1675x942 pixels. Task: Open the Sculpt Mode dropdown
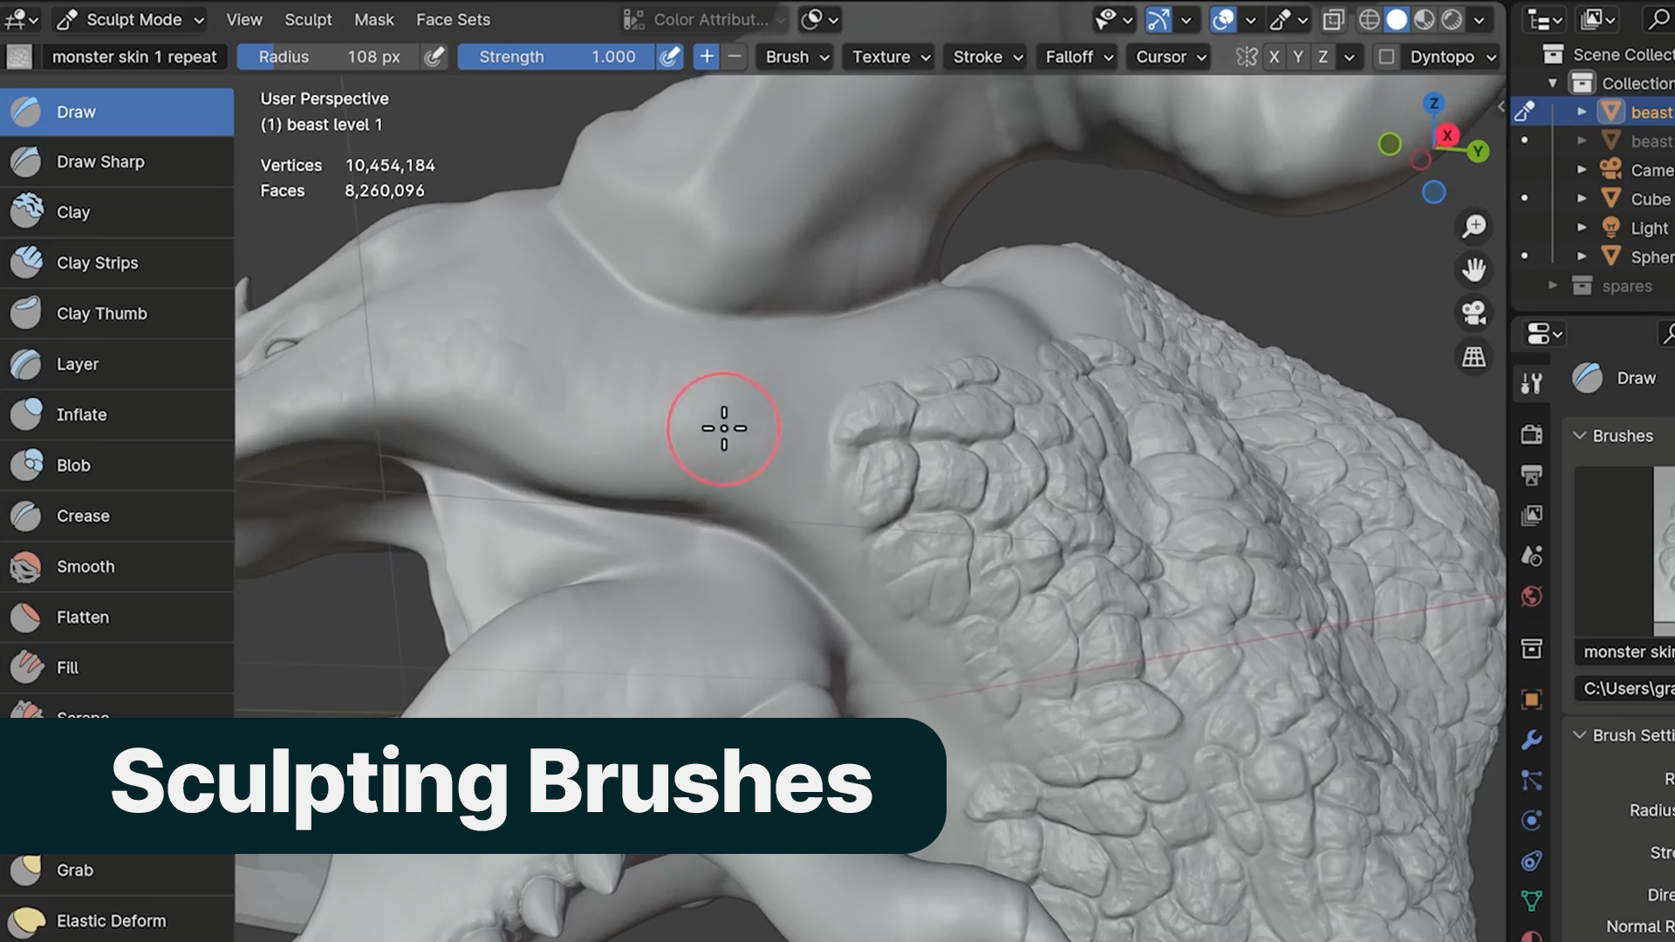point(131,19)
